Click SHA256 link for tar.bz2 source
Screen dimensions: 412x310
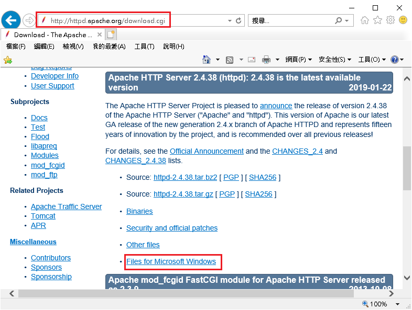tap(263, 177)
